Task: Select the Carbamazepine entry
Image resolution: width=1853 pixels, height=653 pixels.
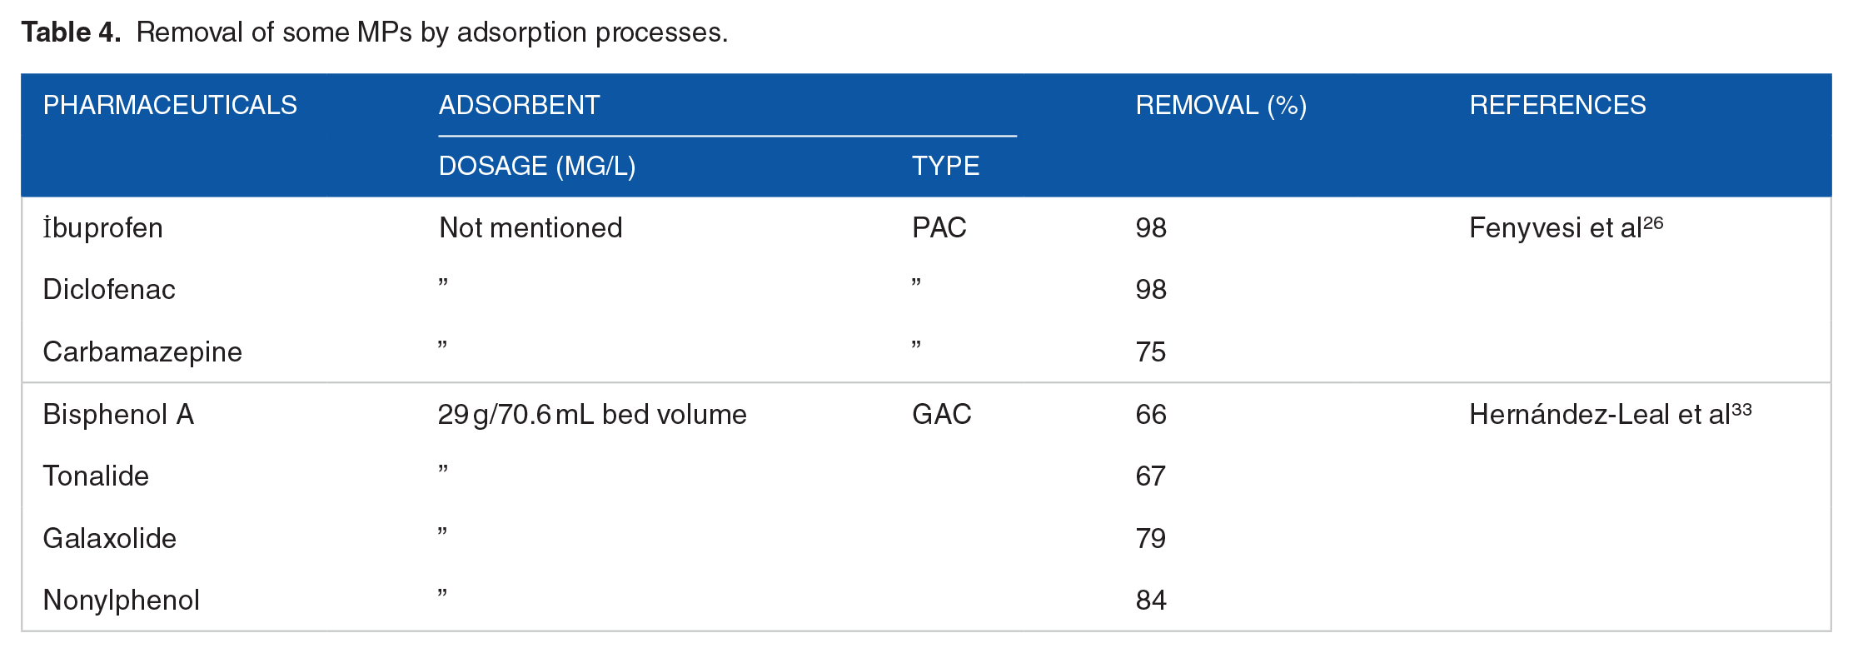Action: point(142,352)
